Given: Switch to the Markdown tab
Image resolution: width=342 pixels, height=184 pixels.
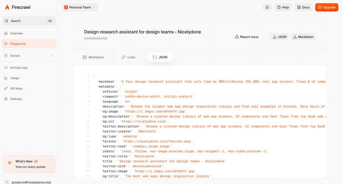Looking at the screenshot, I should pyautogui.click(x=93, y=57).
